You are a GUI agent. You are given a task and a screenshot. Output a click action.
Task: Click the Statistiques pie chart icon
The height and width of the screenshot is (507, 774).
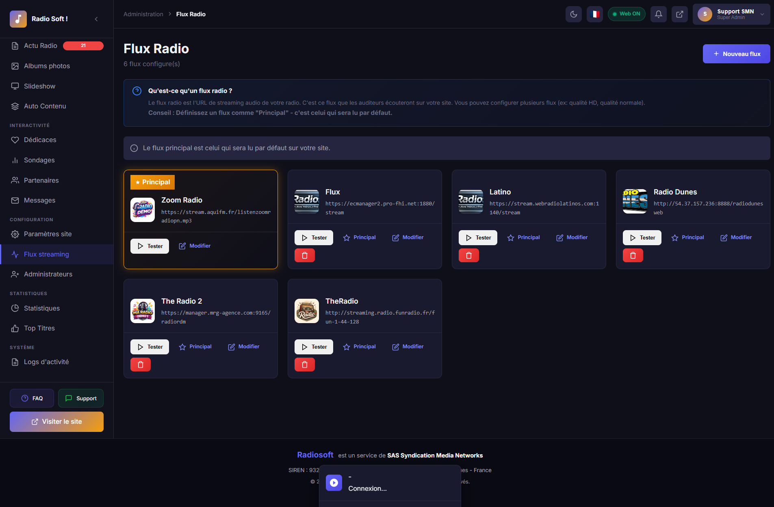(15, 308)
